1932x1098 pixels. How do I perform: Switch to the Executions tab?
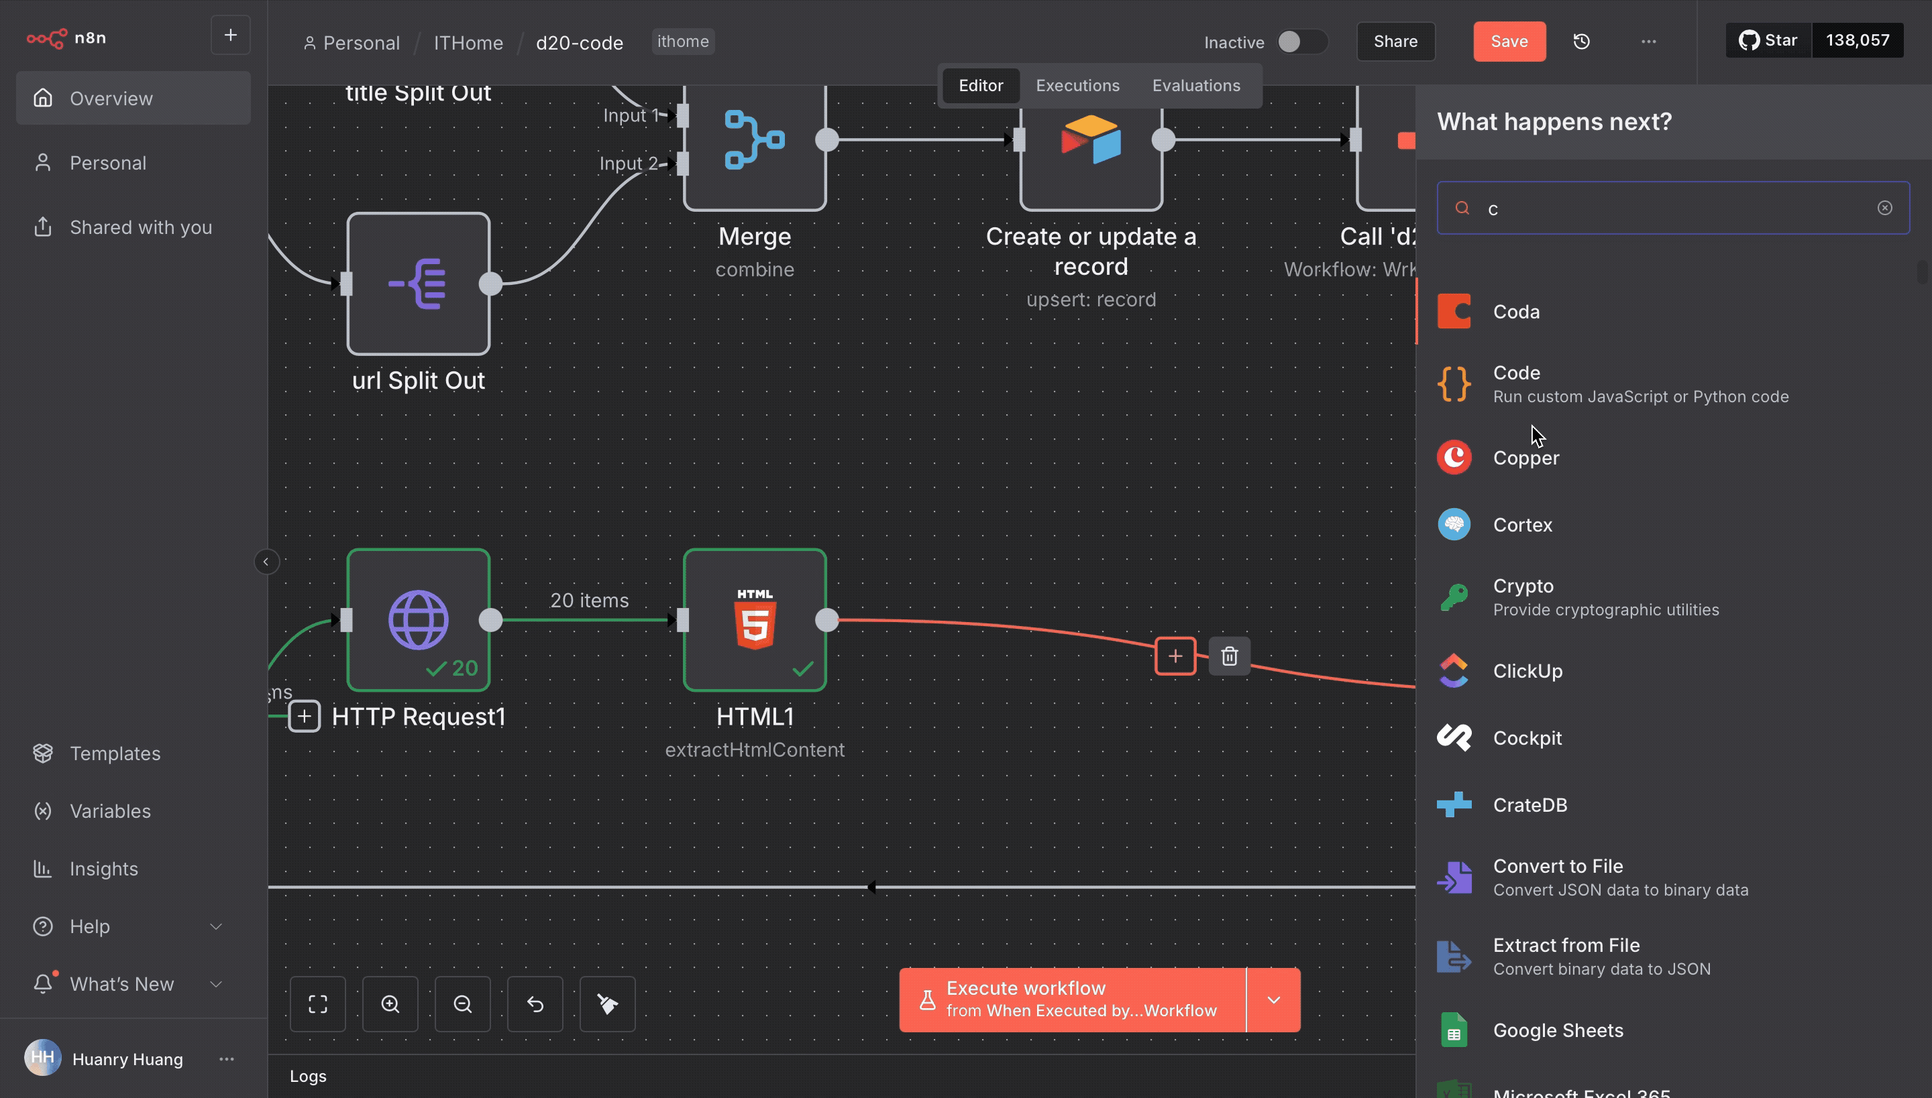point(1077,85)
